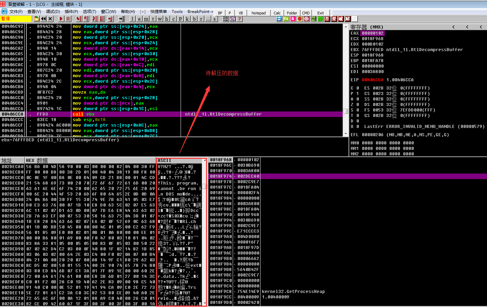The height and width of the screenshot is (307, 487).
Task: Open CPU window 'c' button
Action: tap(173, 19)
